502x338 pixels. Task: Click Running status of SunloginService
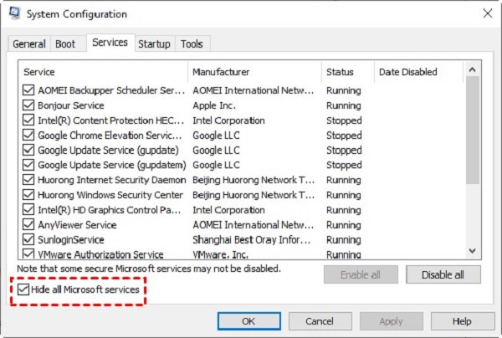tap(344, 240)
